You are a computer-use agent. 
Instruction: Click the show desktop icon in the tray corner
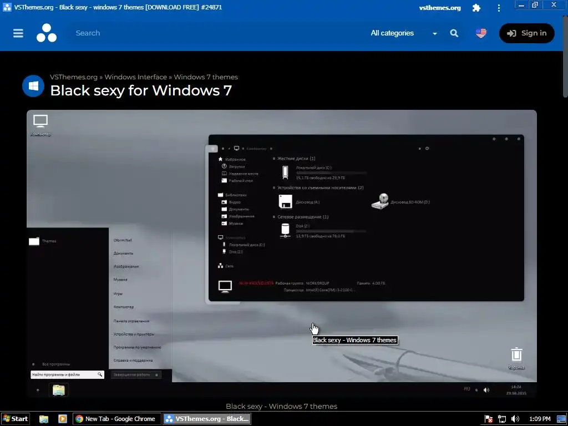[561, 419]
